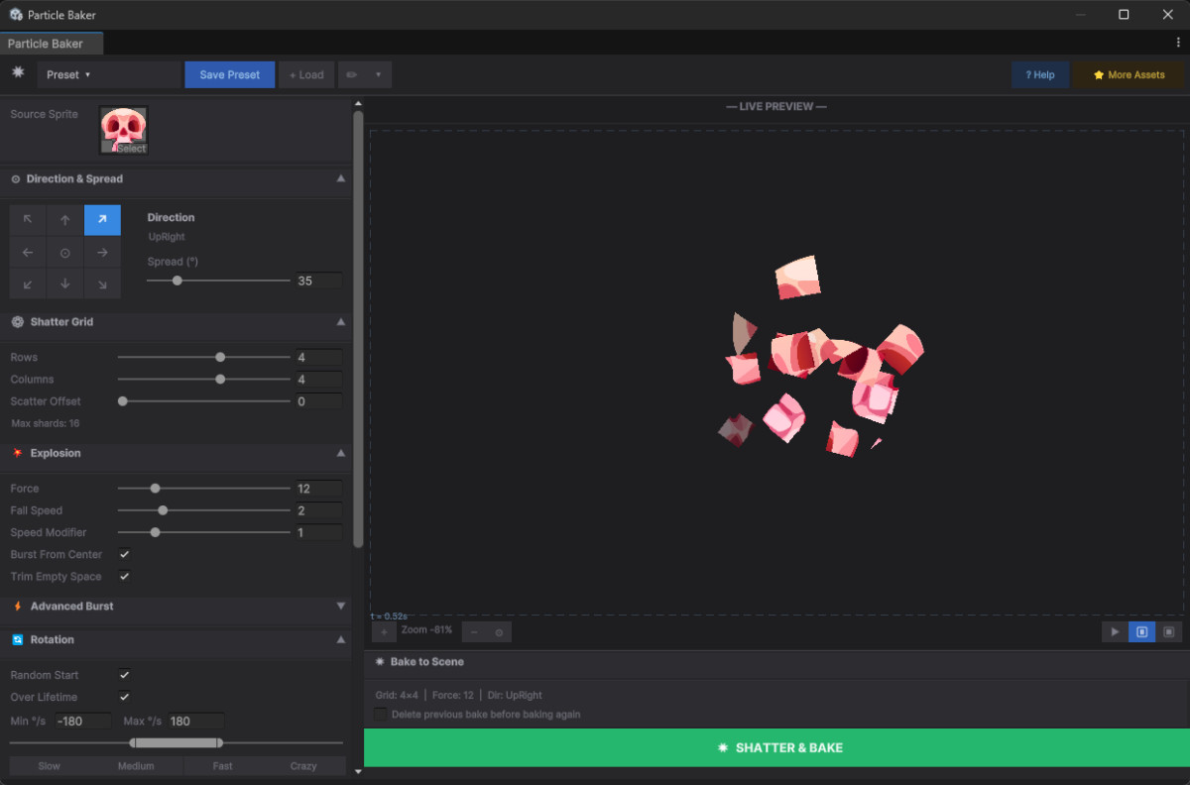Click the Explosion section icon
This screenshot has height=785, width=1190.
tap(17, 453)
